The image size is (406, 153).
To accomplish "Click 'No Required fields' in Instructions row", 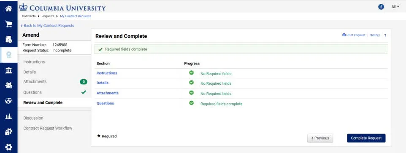I will (x=216, y=74).
